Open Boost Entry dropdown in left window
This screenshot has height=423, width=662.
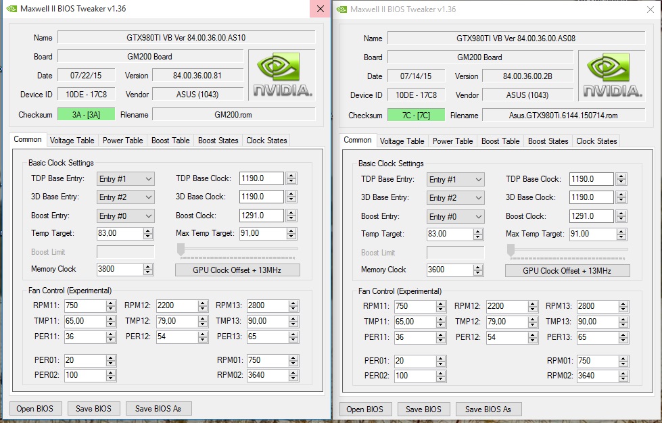[125, 216]
